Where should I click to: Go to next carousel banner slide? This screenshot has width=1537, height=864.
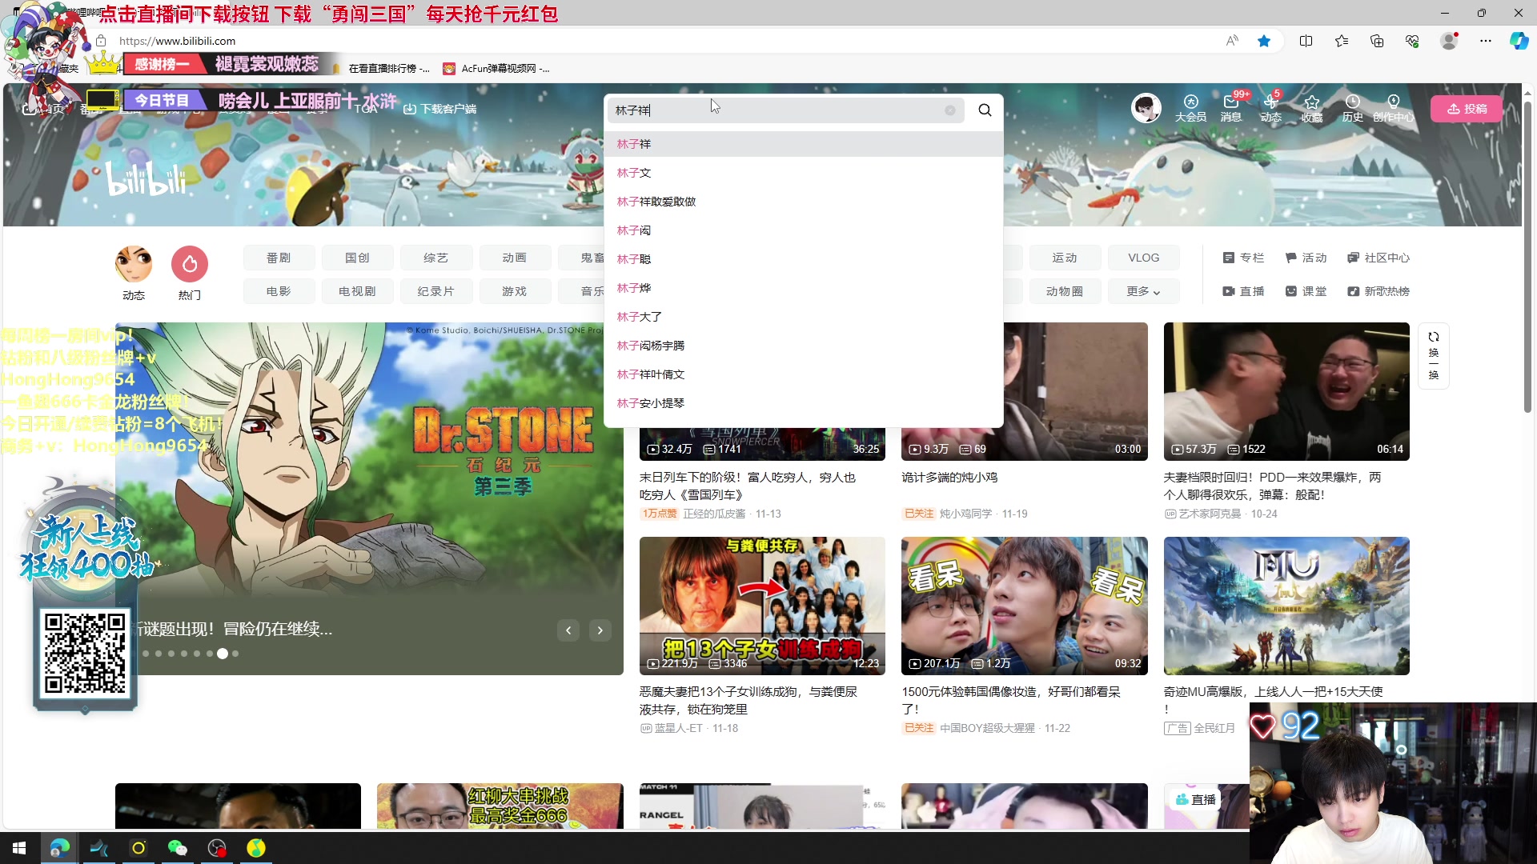pyautogui.click(x=600, y=630)
